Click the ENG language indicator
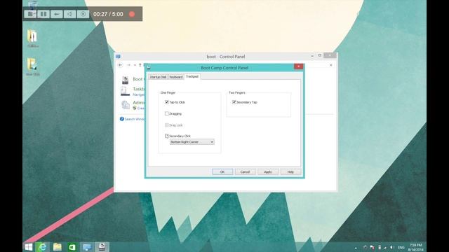This screenshot has height=252, width=449. (401, 247)
